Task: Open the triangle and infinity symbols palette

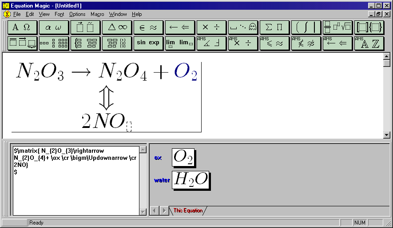Action: coord(117,27)
